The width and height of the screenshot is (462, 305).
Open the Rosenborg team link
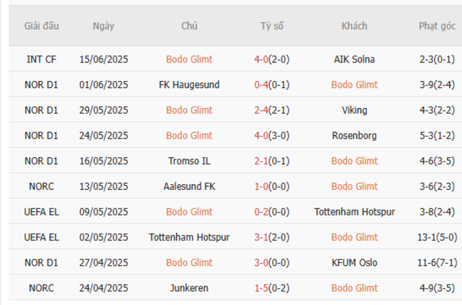(x=354, y=136)
